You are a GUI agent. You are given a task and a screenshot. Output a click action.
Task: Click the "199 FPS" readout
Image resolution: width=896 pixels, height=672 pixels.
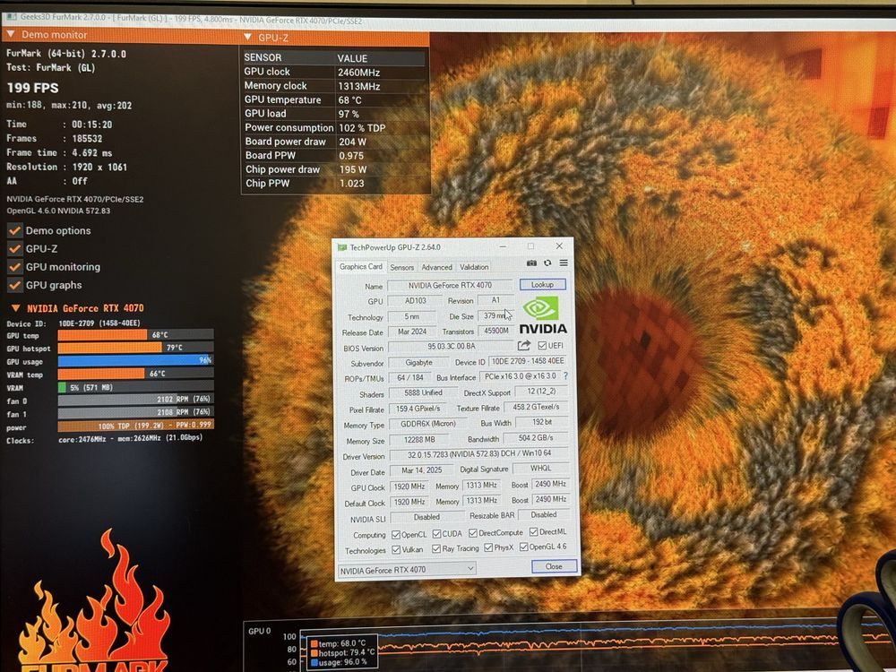click(32, 88)
